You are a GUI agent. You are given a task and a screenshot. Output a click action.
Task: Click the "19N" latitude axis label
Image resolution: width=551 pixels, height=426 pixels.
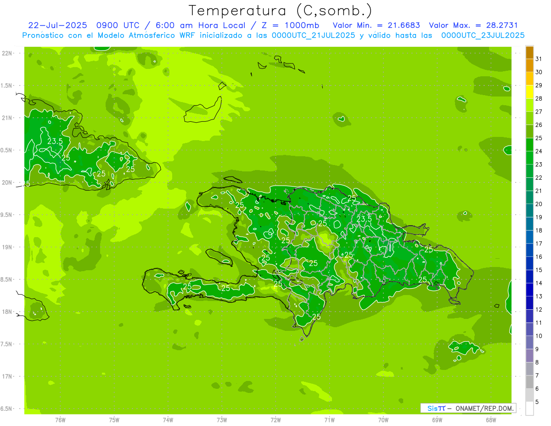click(7, 247)
